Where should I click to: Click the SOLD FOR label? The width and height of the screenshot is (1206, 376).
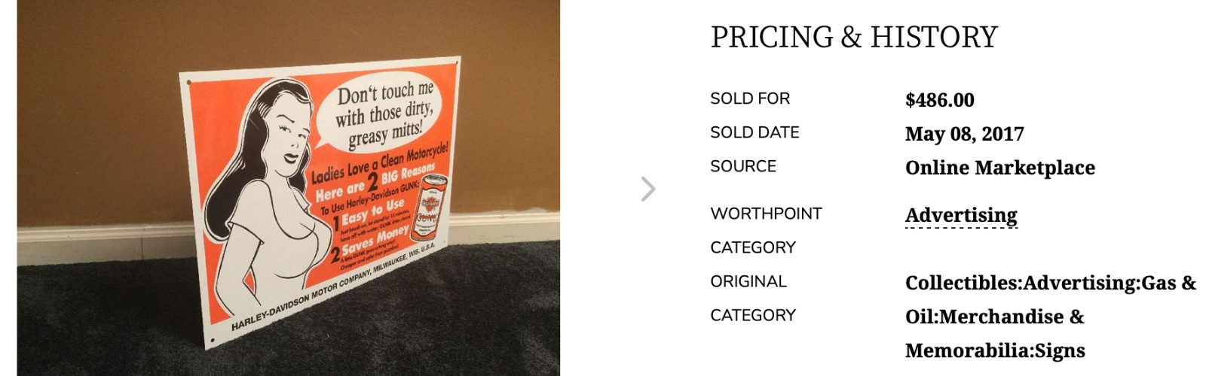point(749,99)
